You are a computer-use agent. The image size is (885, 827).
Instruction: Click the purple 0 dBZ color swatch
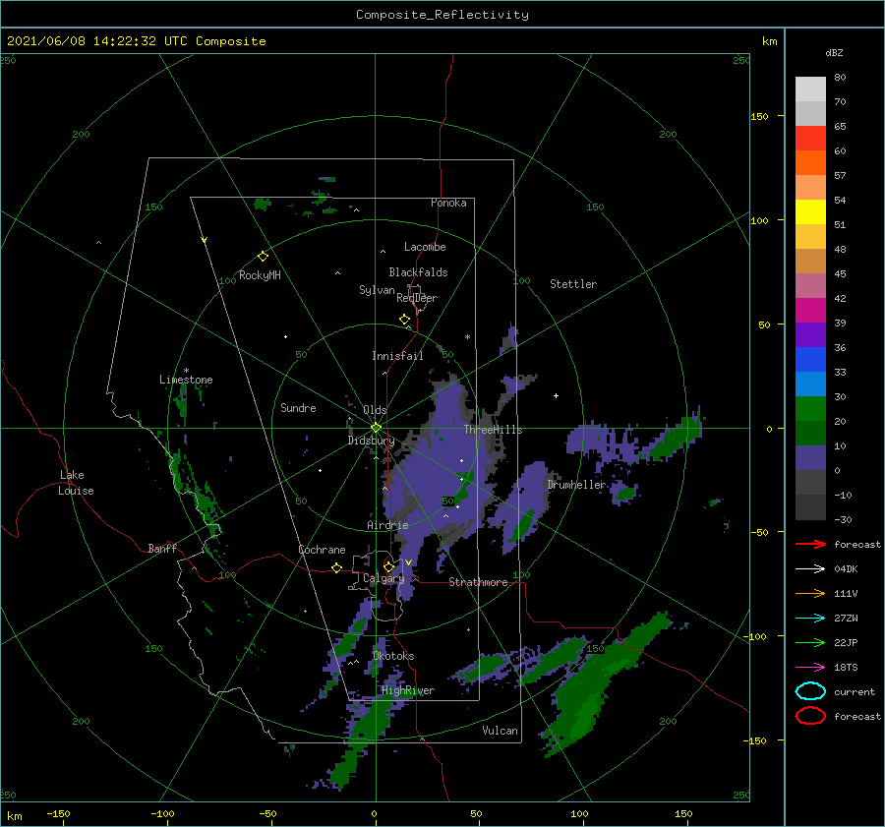point(810,457)
